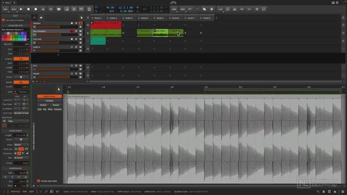Switch to the MIX view tab
Viewport: 347px width, 195px height.
pyautogui.click(x=25, y=192)
